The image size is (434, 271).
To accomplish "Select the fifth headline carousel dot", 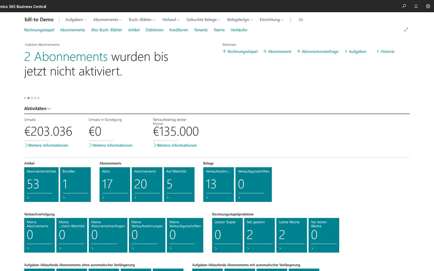I will [38, 98].
